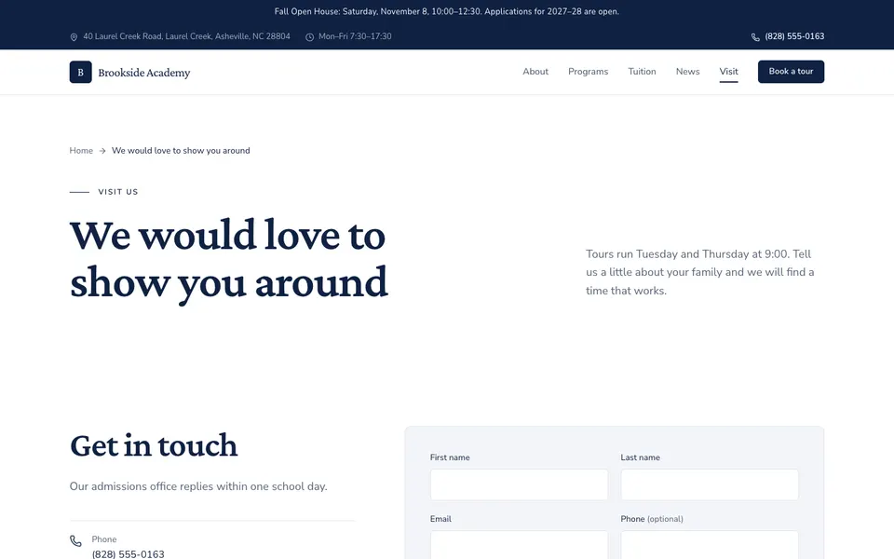Image resolution: width=894 pixels, height=559 pixels.
Task: Click the Tours run Tuesday and Thursday paragraph
Action: 700,272
